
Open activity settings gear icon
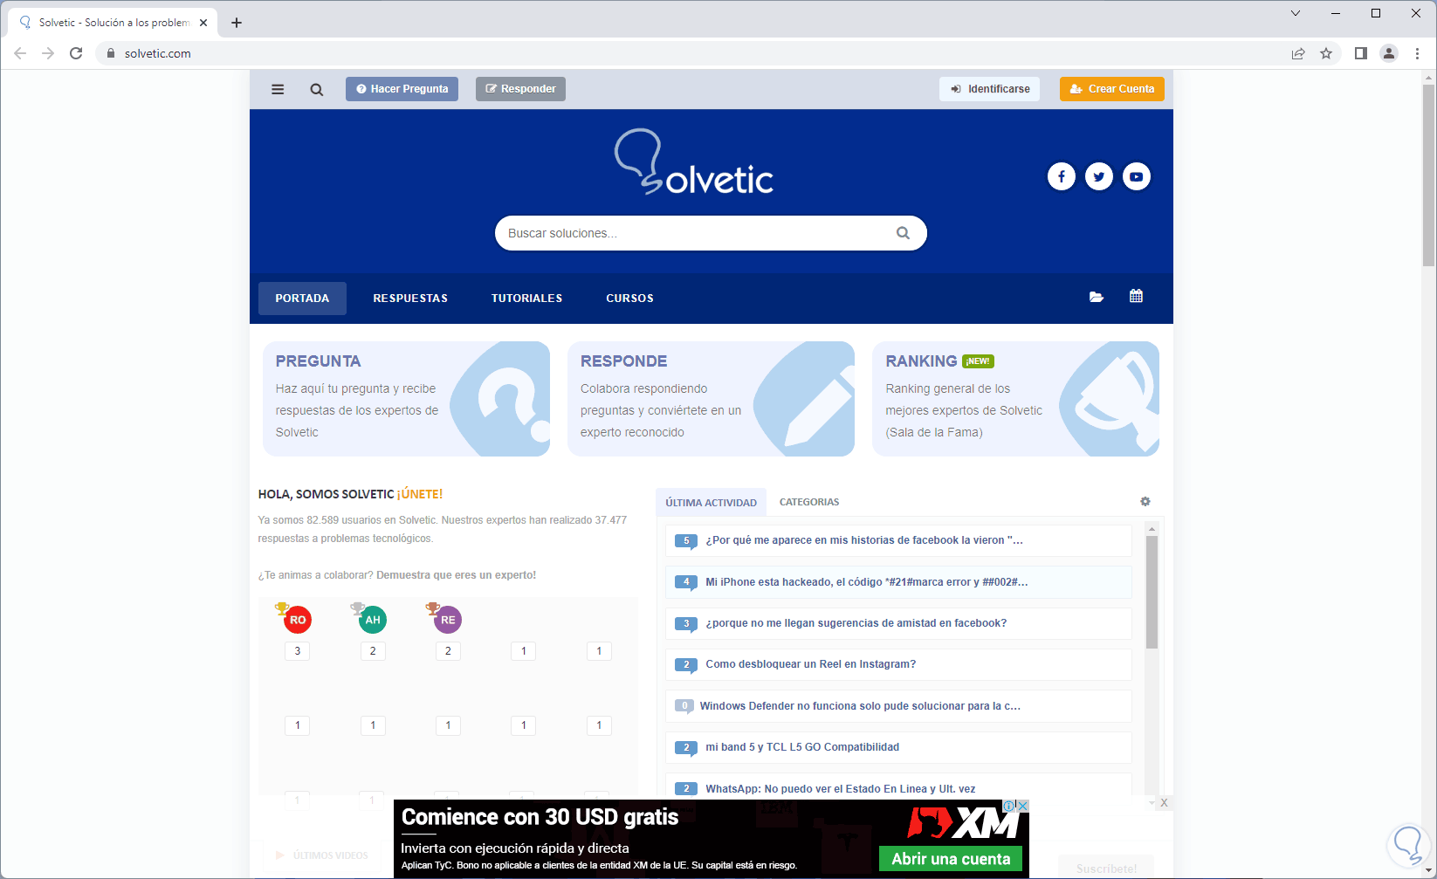click(x=1145, y=502)
